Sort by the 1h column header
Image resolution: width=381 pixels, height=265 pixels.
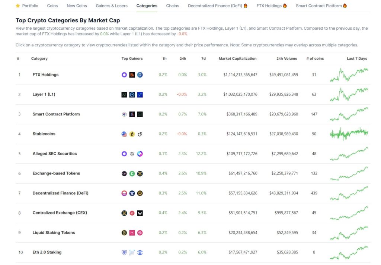[164, 59]
